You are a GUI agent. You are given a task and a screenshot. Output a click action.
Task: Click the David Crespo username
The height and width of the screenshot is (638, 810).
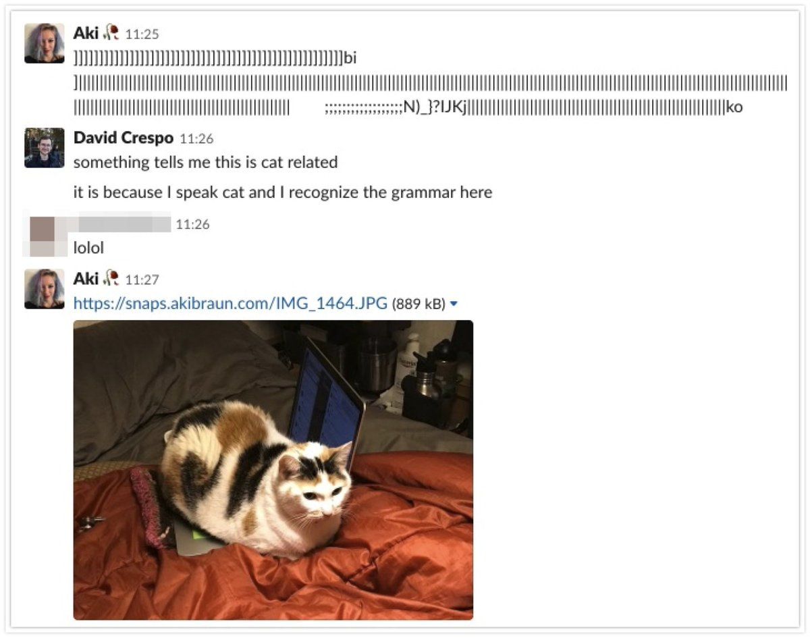coord(124,138)
